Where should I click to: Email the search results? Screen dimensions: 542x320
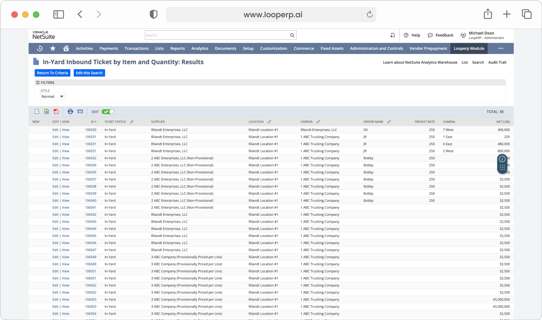click(80, 111)
